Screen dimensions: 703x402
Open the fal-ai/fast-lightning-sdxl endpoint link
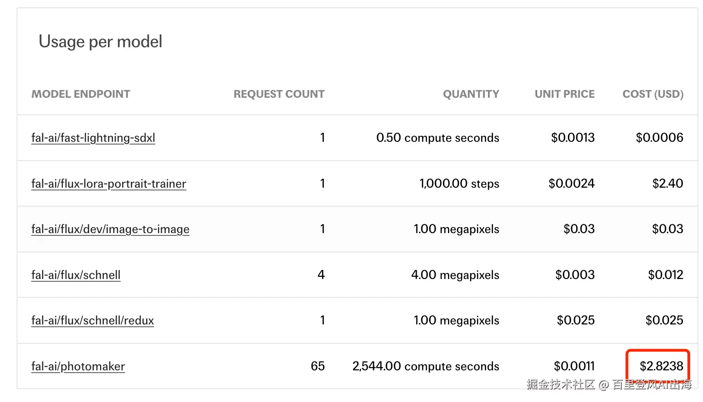pyautogui.click(x=93, y=138)
